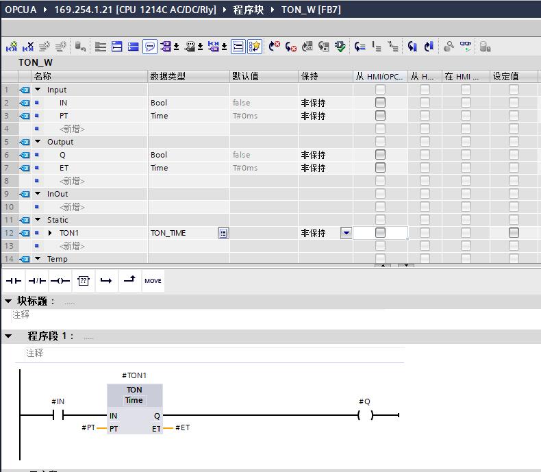Click the monitoring glasses toolbar icon

(x=465, y=46)
